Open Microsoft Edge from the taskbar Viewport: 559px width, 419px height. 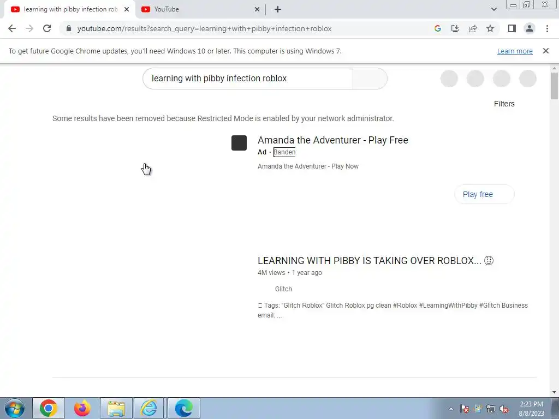click(184, 408)
